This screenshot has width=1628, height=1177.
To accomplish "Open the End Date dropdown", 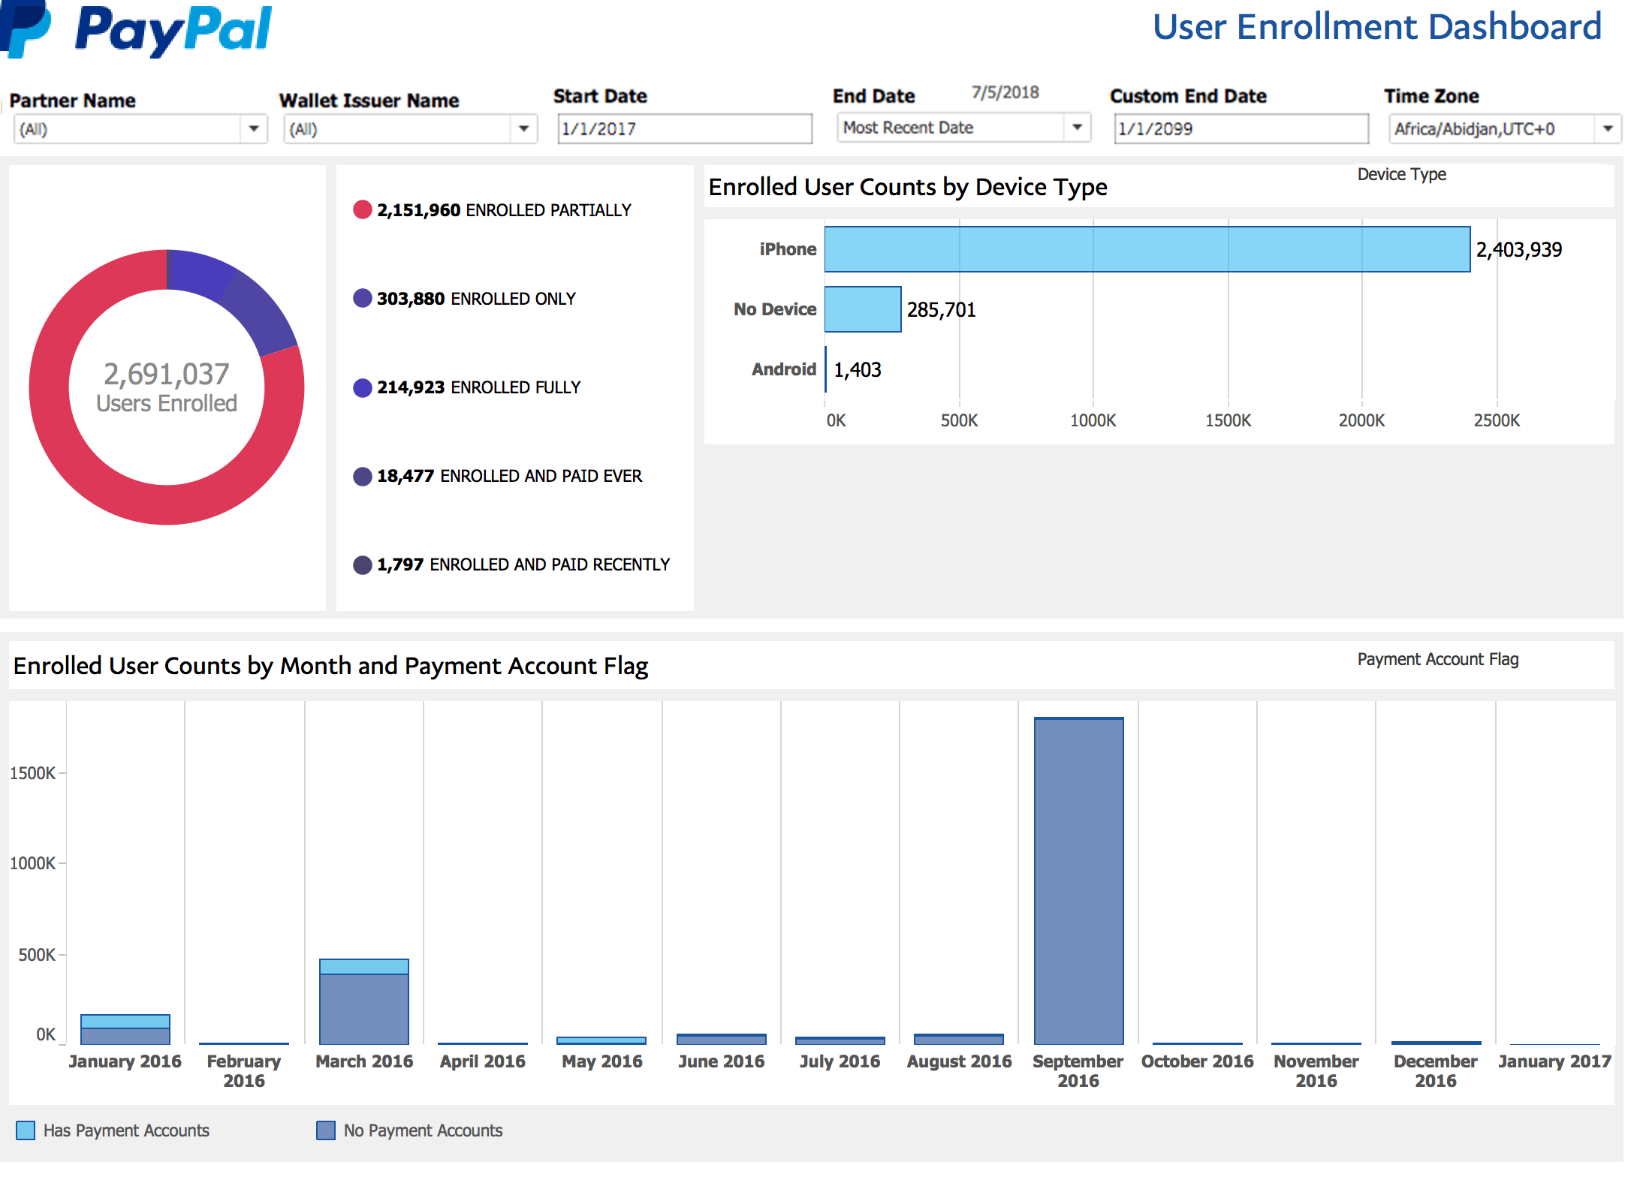I will pos(1077,128).
